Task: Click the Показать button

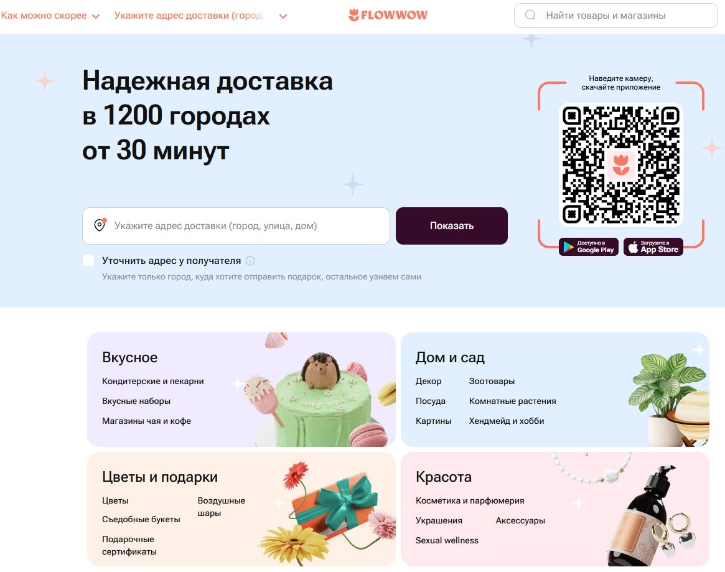Action: click(452, 226)
